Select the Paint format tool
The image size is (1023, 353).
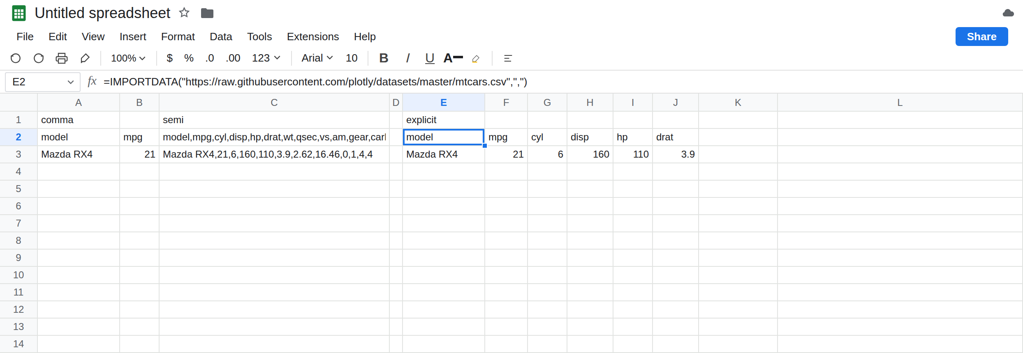pyautogui.click(x=85, y=58)
